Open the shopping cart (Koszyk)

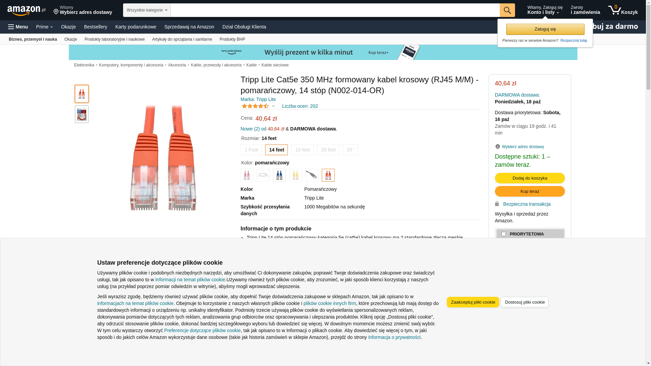tap(623, 10)
